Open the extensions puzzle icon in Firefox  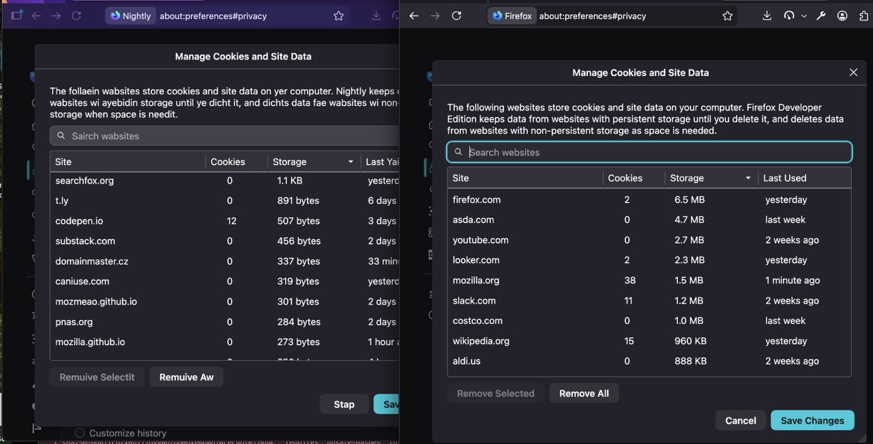(x=863, y=16)
